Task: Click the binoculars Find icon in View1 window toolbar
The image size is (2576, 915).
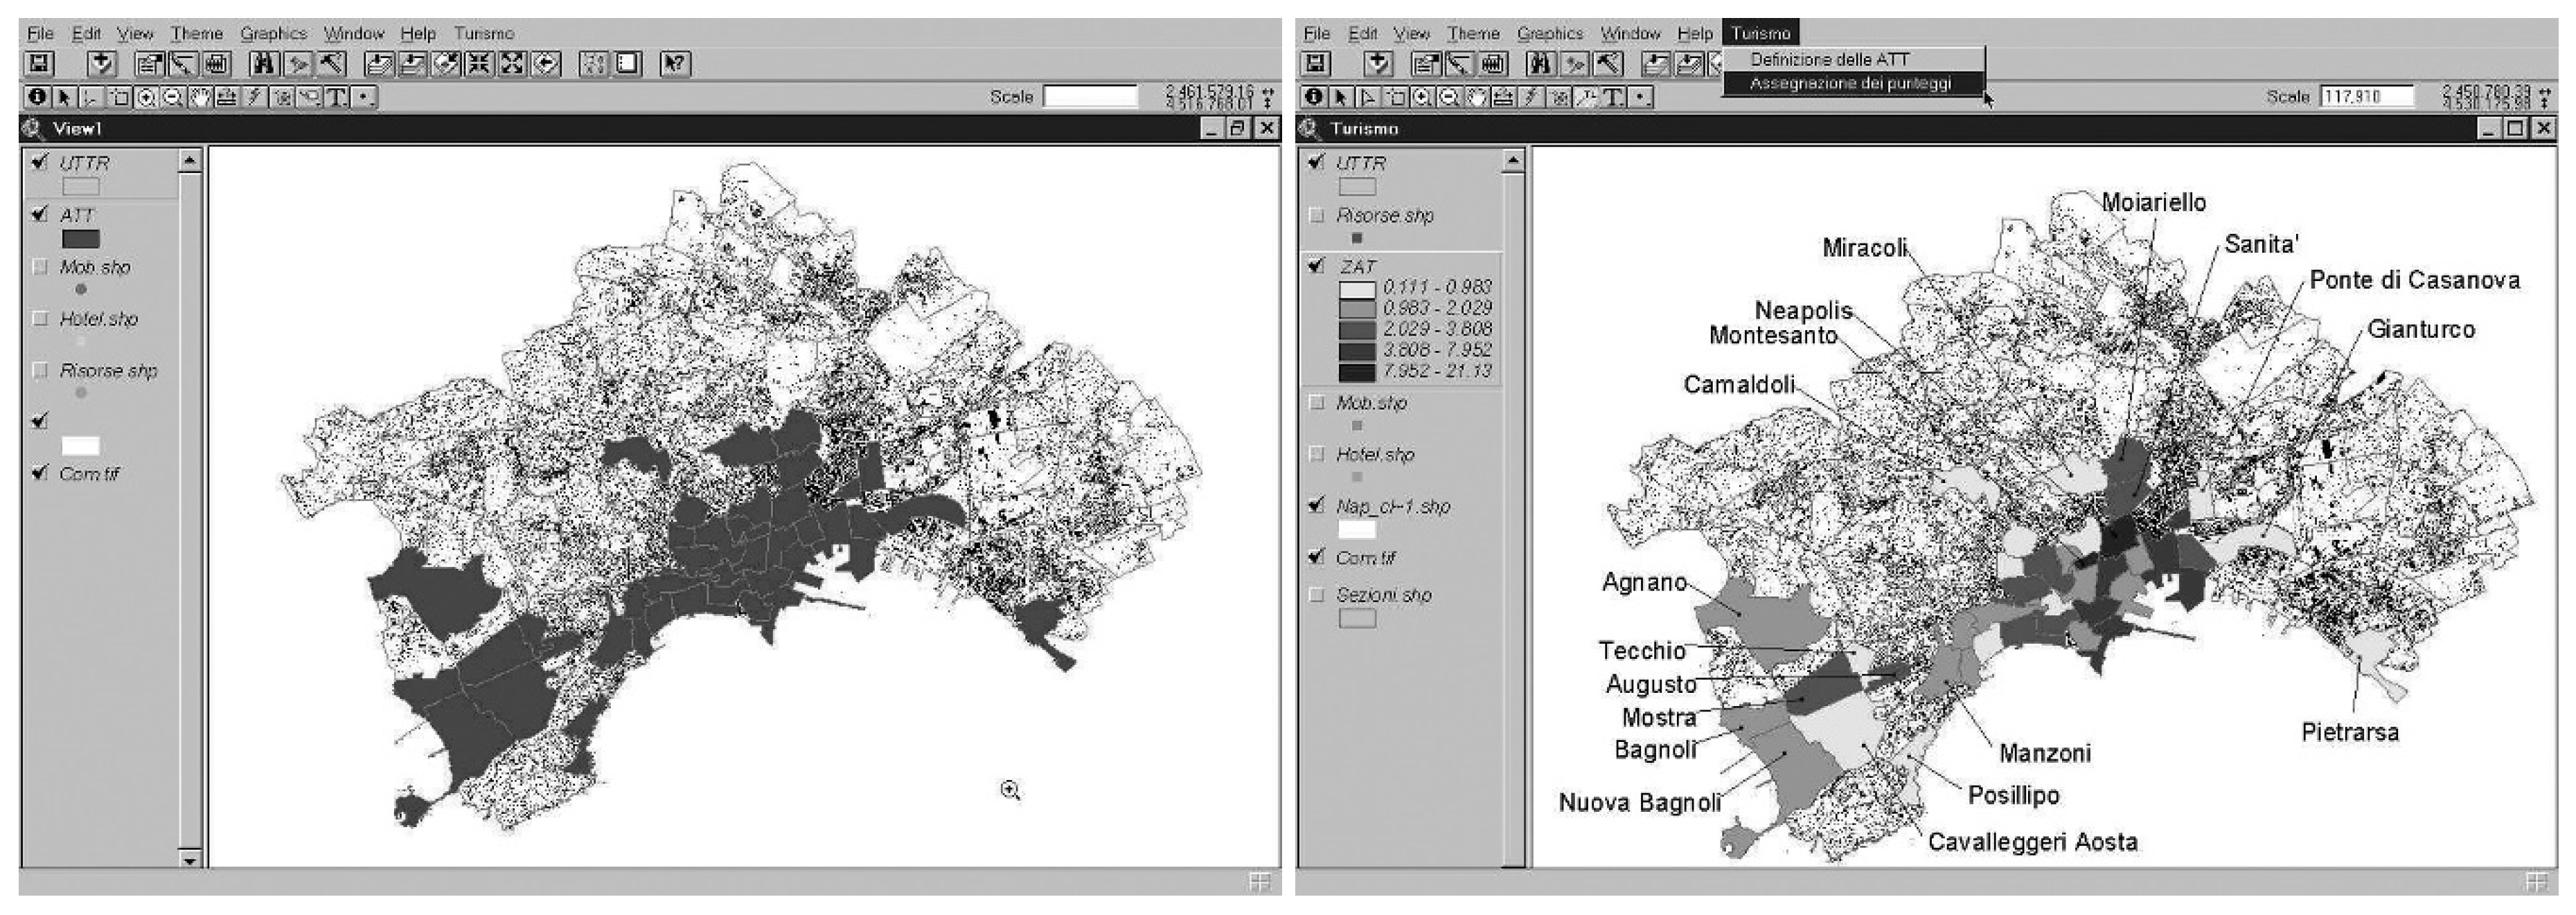Action: [x=264, y=64]
